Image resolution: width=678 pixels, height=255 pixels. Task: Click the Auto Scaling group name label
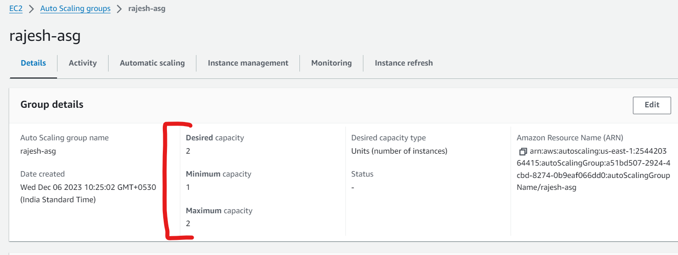[64, 138]
